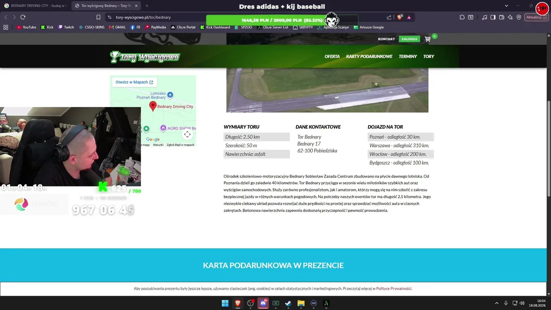Click the Otwórz w Mapach button
Viewport: 551px width, 310px height.
(x=134, y=82)
